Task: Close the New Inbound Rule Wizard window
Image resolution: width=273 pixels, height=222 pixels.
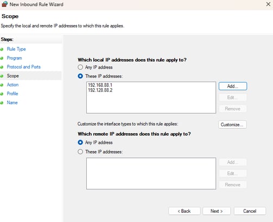Action: pos(268,4)
